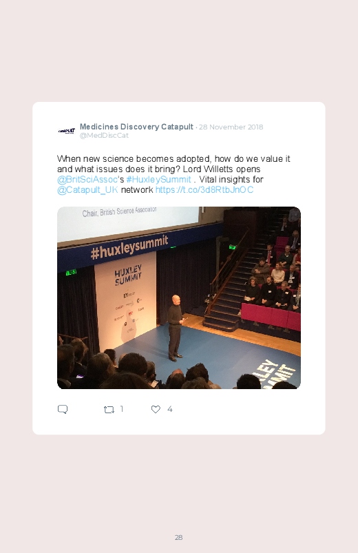
Task: Open the @Catapult_UK mention
Action: [87, 190]
